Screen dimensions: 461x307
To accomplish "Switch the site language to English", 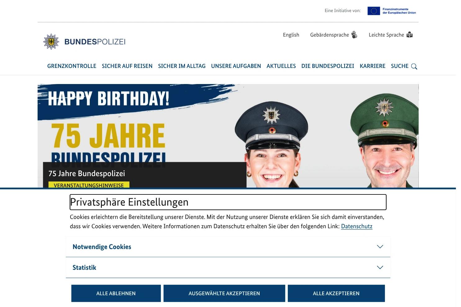I will point(291,35).
